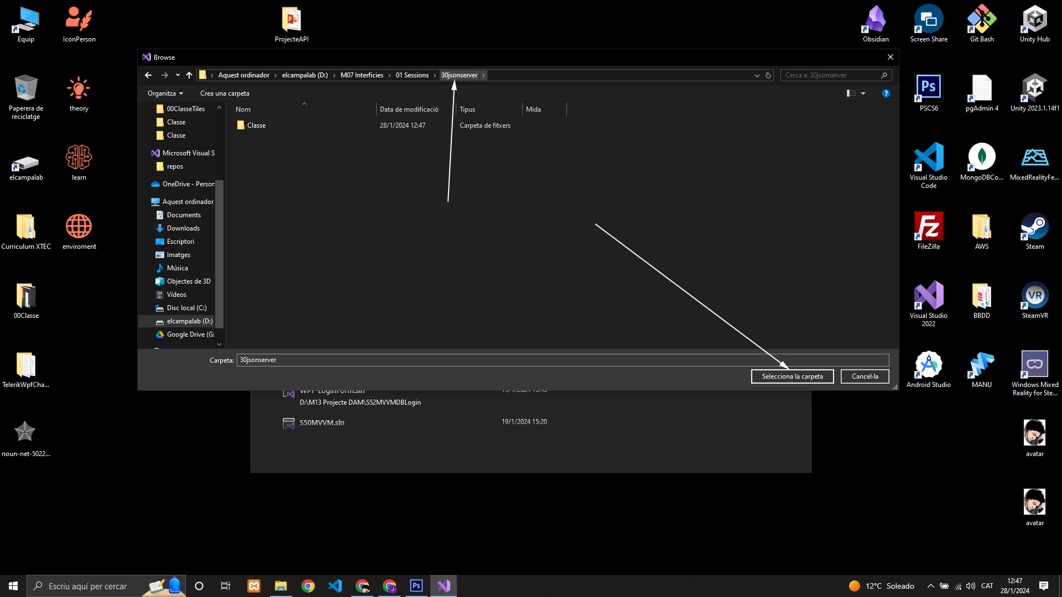
Task: Click the 01 Sessions breadcrumb segment
Action: click(412, 75)
